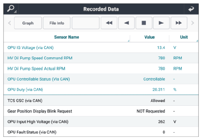Image resolution: width=202 pixels, height=140 pixels.
Task: Click the Allowed value
Action: [158, 101]
